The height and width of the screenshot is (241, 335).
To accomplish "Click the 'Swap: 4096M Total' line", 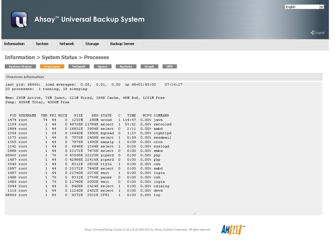I will (37, 102).
